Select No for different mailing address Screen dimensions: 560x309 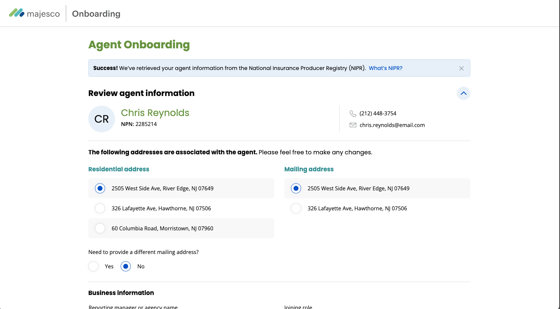[x=126, y=266]
